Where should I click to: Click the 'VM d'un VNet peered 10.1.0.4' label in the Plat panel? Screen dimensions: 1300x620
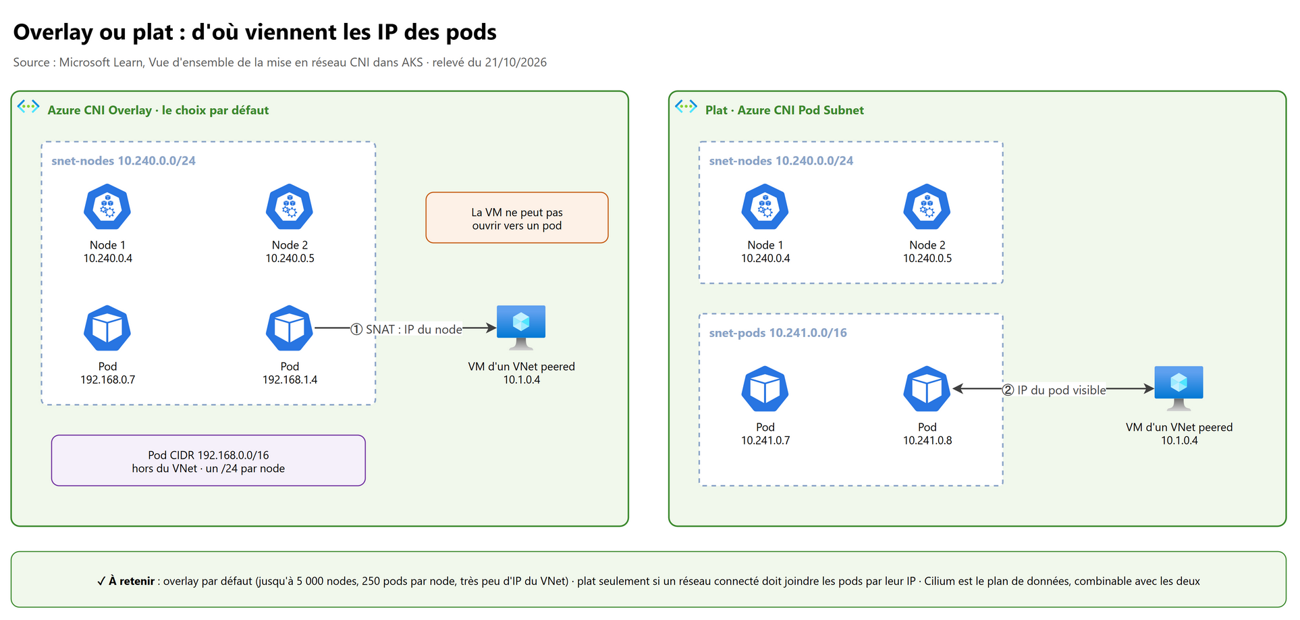coord(1179,434)
